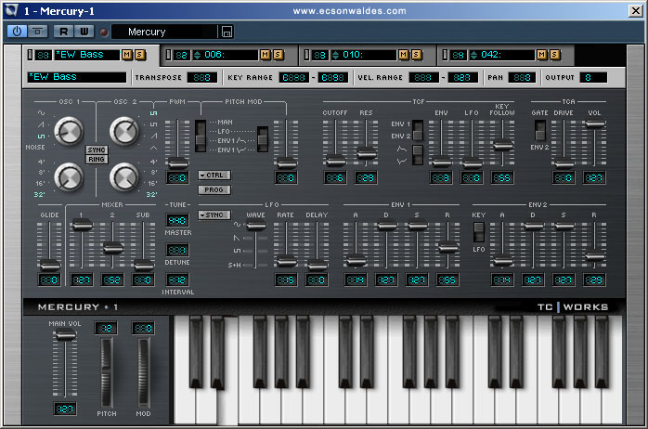Click the plugin record indicator dot

click(x=104, y=32)
